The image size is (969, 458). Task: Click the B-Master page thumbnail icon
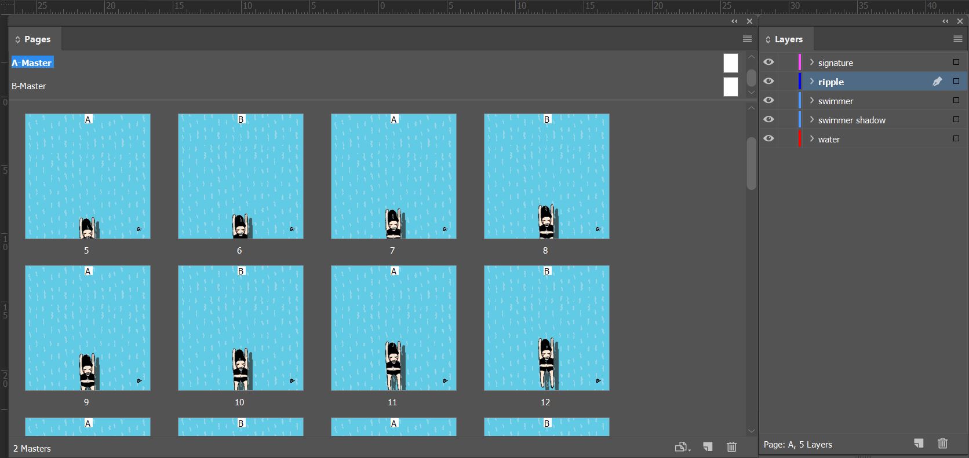click(731, 87)
